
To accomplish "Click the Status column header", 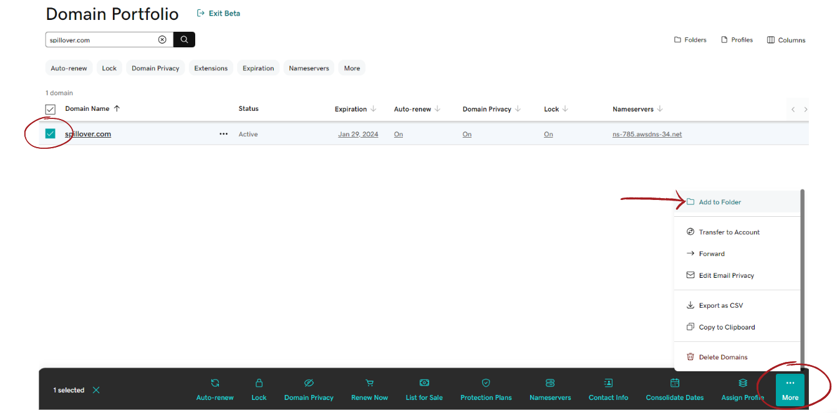I will 248,108.
